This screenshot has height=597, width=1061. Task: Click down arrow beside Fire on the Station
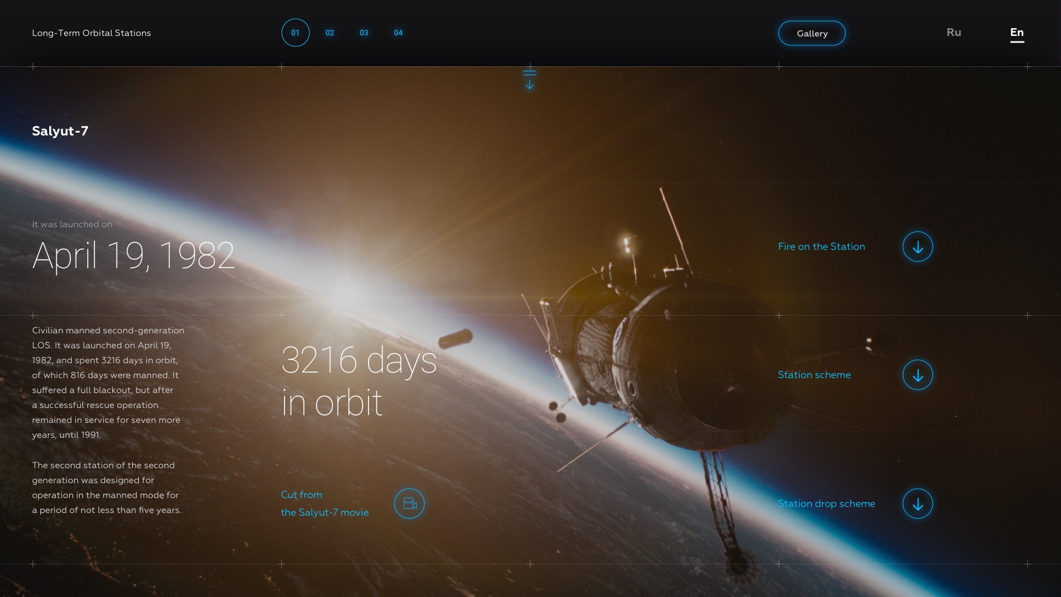tap(917, 247)
